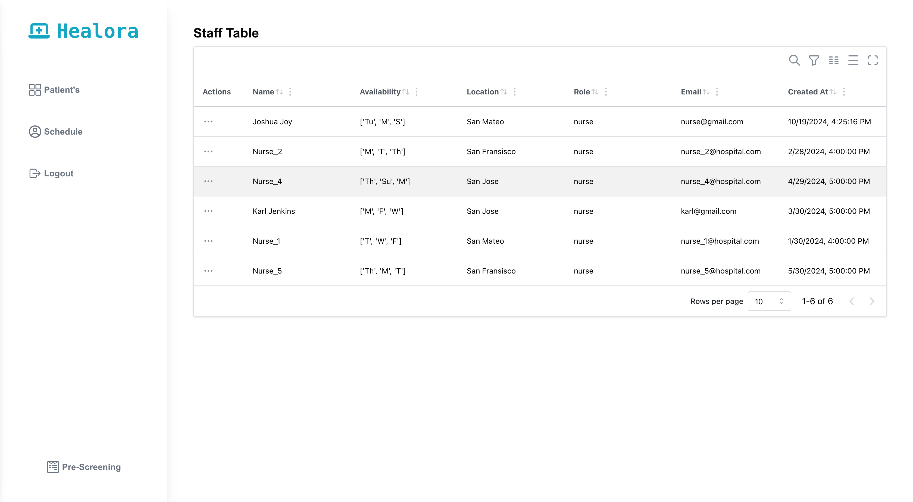Open Schedule in the sidebar
Screen dimensions: 913x502
56,132
